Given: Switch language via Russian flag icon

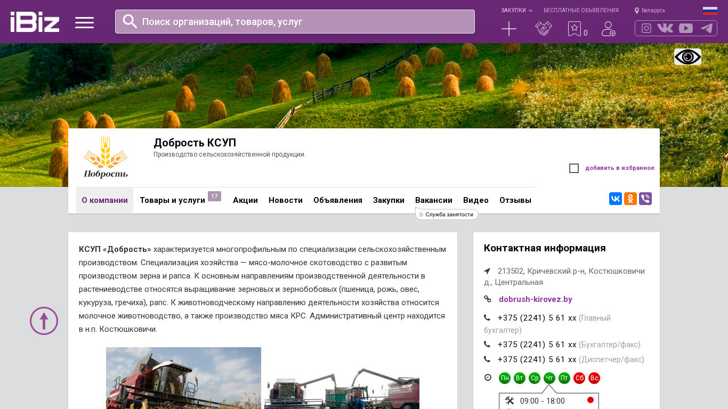Looking at the screenshot, I should [710, 11].
